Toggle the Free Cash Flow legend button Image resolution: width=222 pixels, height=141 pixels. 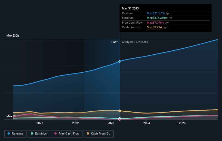pyautogui.click(x=67, y=134)
